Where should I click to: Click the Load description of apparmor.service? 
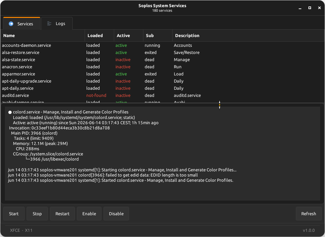[x=178, y=74]
